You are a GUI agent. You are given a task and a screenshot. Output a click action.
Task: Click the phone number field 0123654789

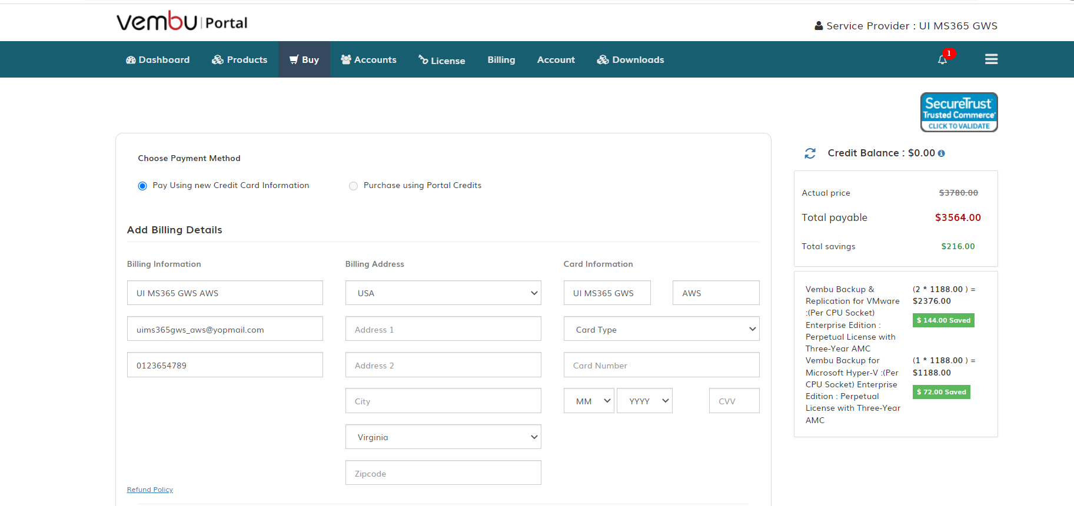tap(225, 365)
